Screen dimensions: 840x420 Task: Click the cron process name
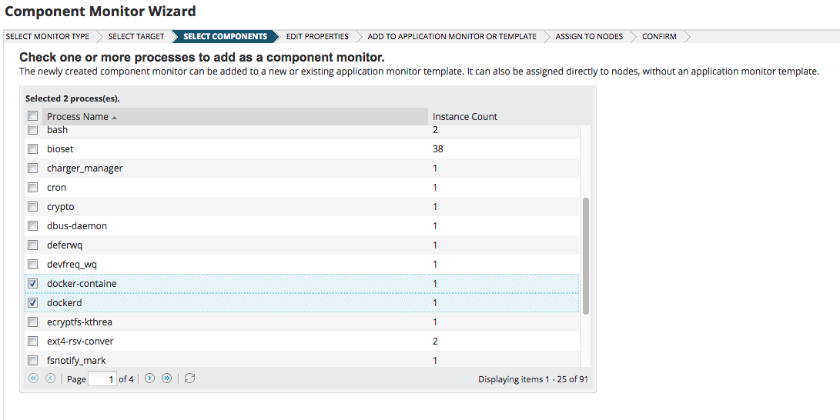[x=56, y=187]
